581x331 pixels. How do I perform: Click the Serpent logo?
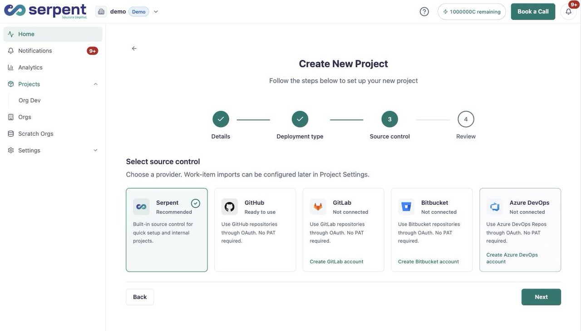tap(45, 11)
